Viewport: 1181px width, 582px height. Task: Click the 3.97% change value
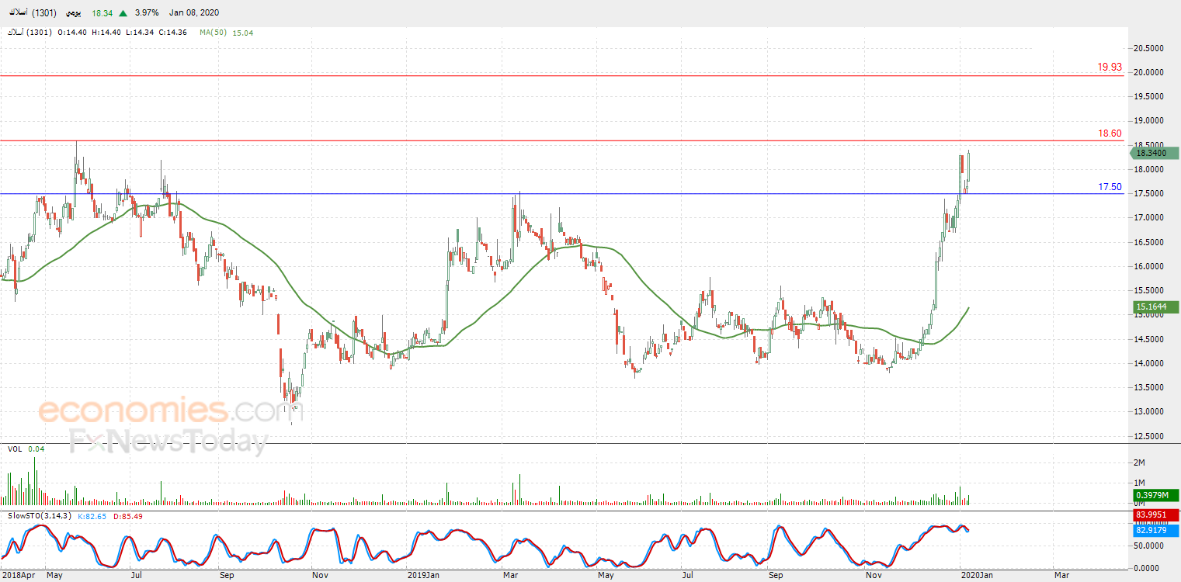(145, 13)
